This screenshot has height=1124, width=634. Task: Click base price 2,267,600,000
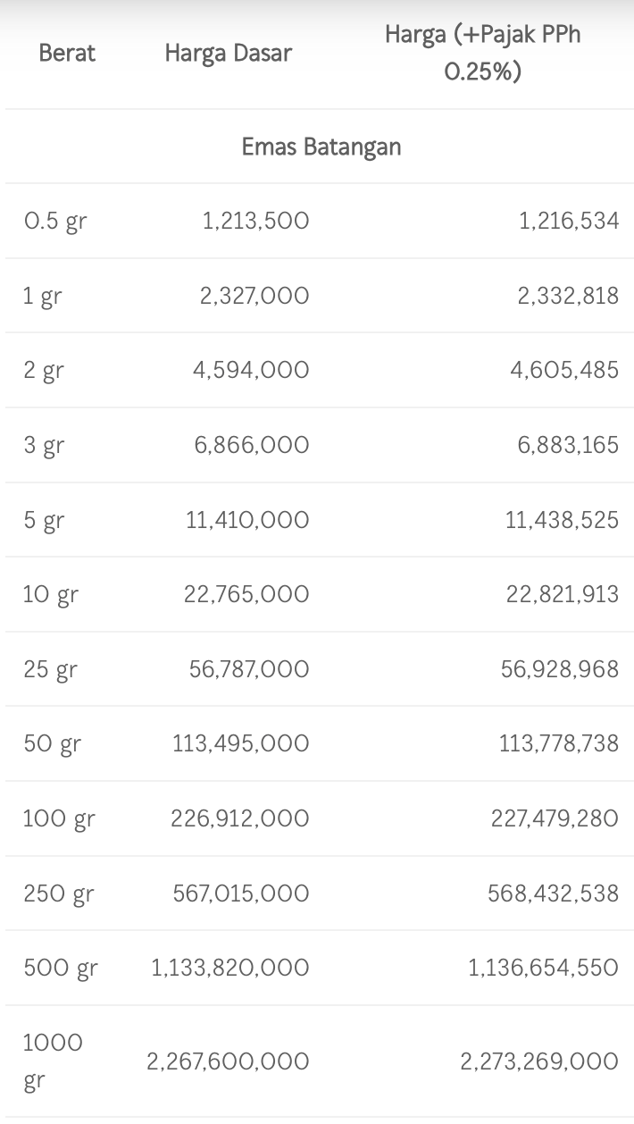click(x=228, y=1061)
